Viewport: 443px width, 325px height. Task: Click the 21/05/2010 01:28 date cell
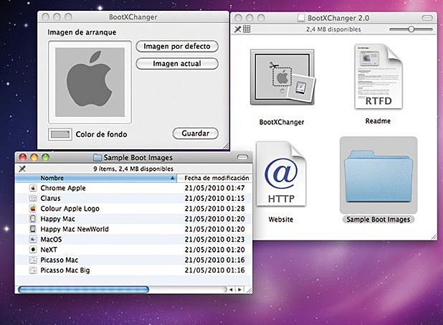click(215, 209)
